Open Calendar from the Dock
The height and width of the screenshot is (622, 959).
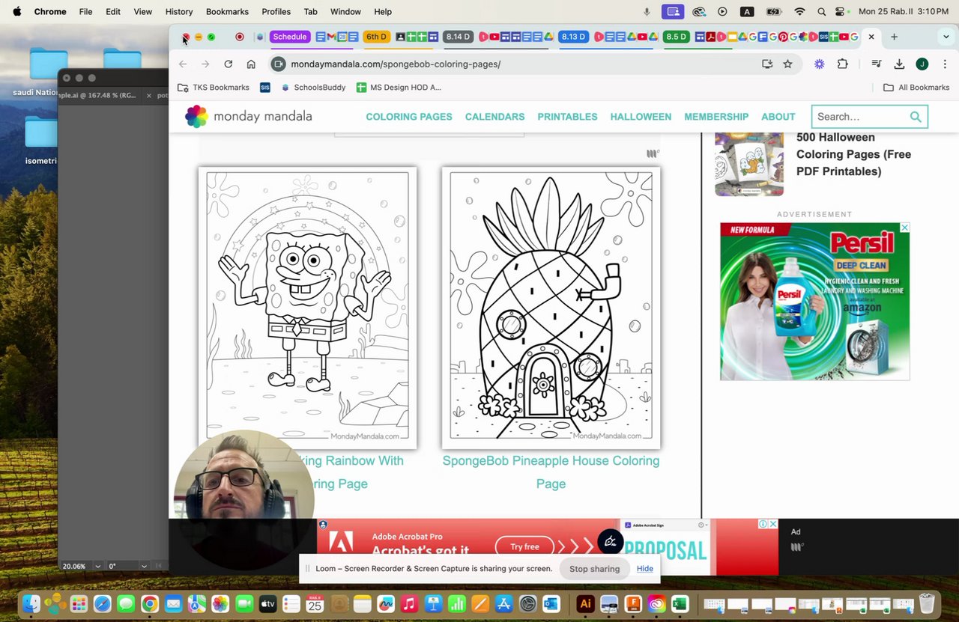[x=315, y=603]
